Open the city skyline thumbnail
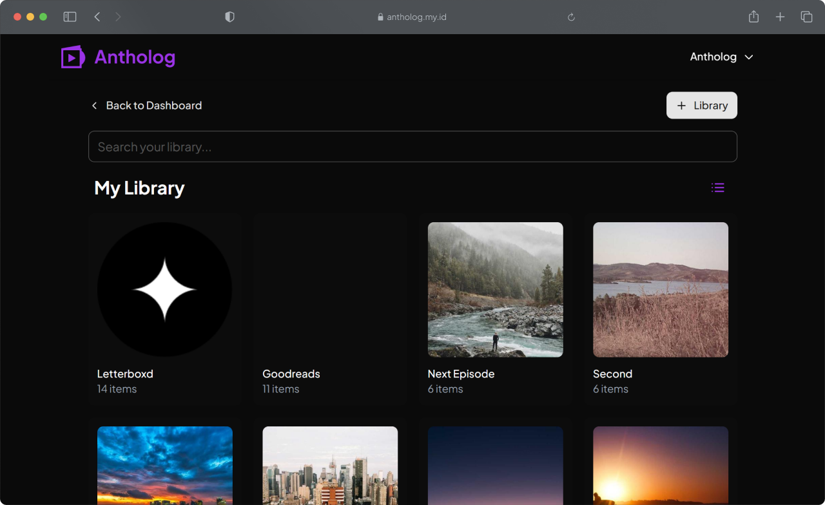 [x=330, y=466]
